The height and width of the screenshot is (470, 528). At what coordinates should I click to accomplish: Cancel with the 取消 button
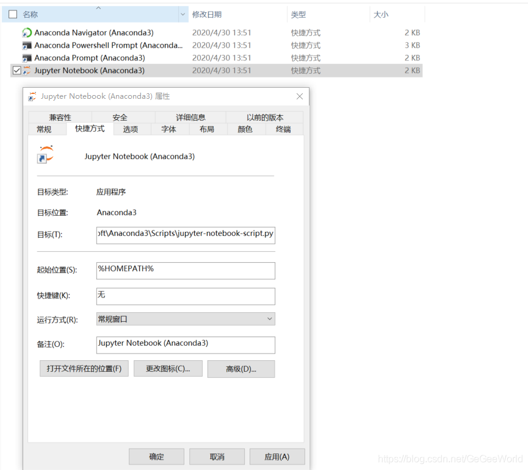coord(217,457)
